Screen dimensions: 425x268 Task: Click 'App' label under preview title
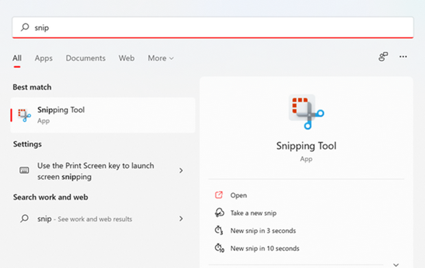coord(306,159)
